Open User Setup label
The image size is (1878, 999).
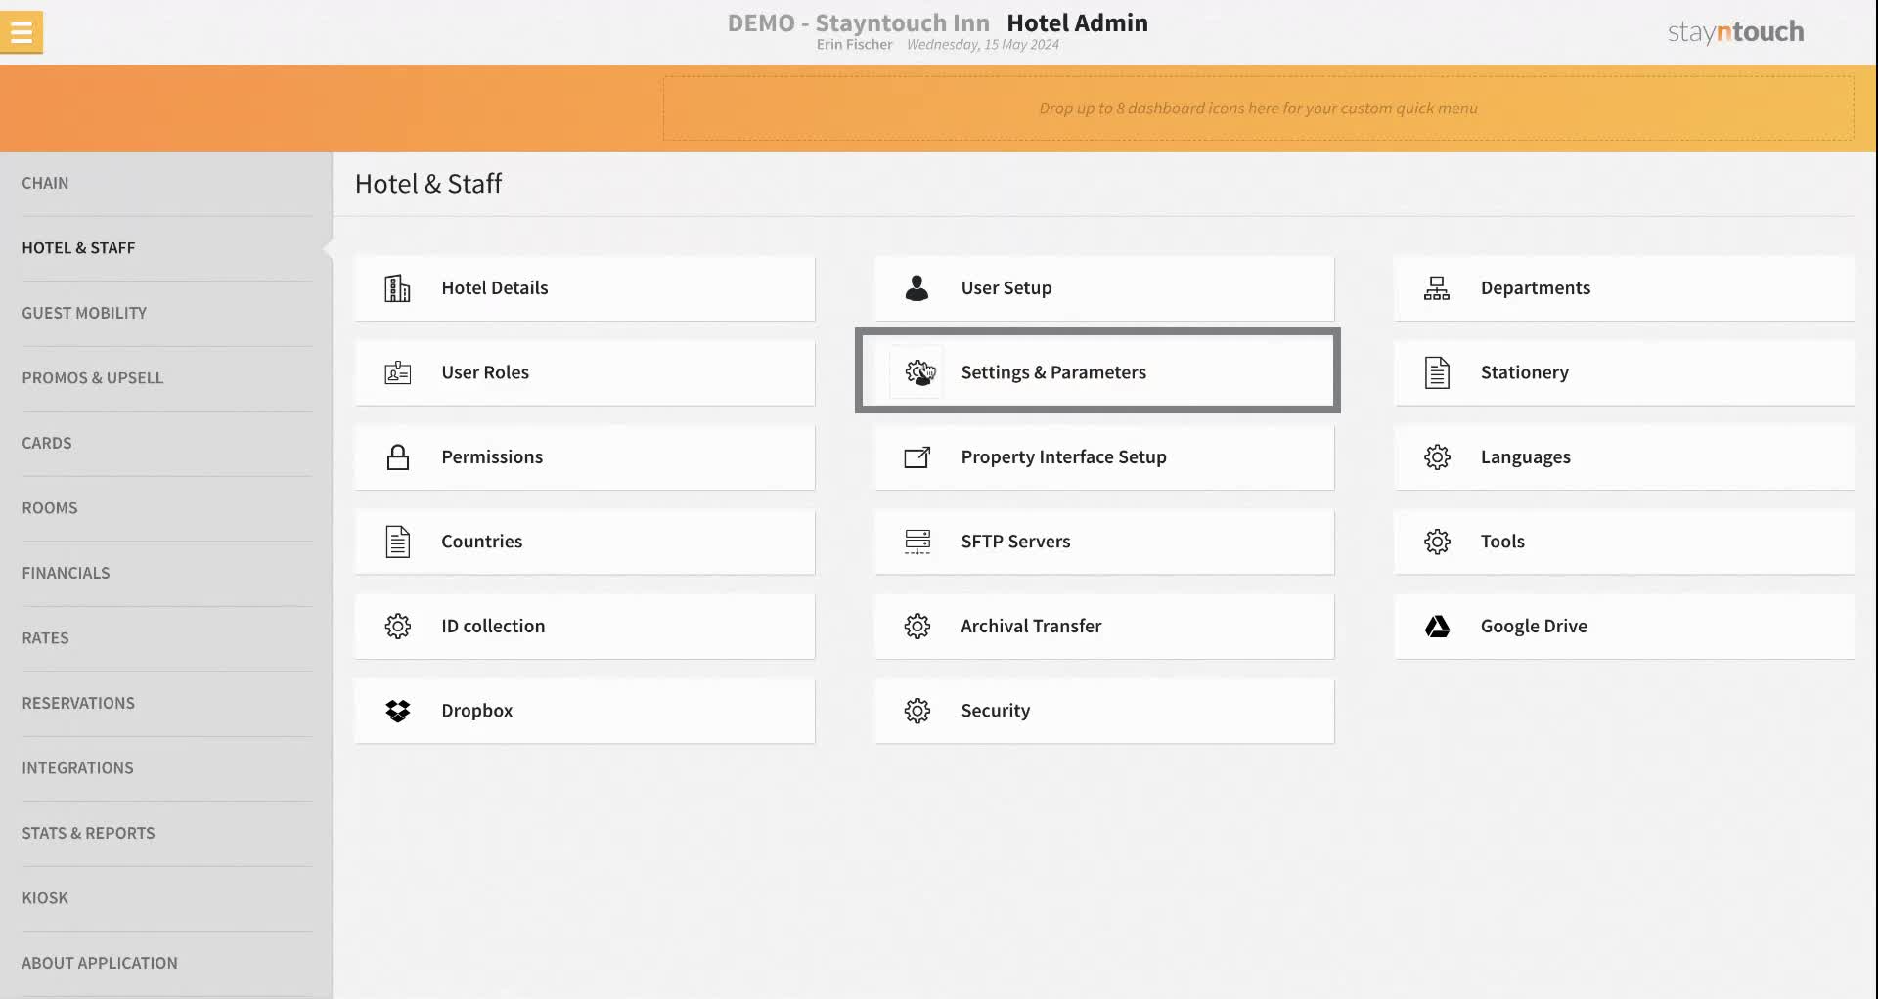tap(1006, 288)
